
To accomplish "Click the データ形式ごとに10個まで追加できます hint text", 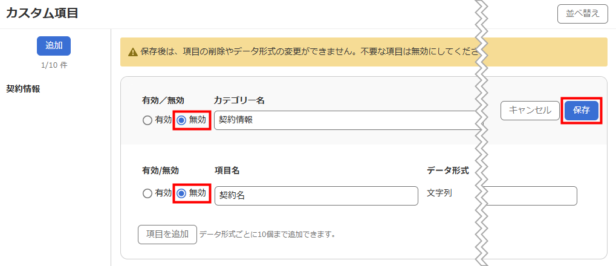I will 268,235.
